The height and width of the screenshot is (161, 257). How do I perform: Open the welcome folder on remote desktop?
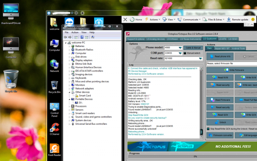pyautogui.click(x=54, y=24)
